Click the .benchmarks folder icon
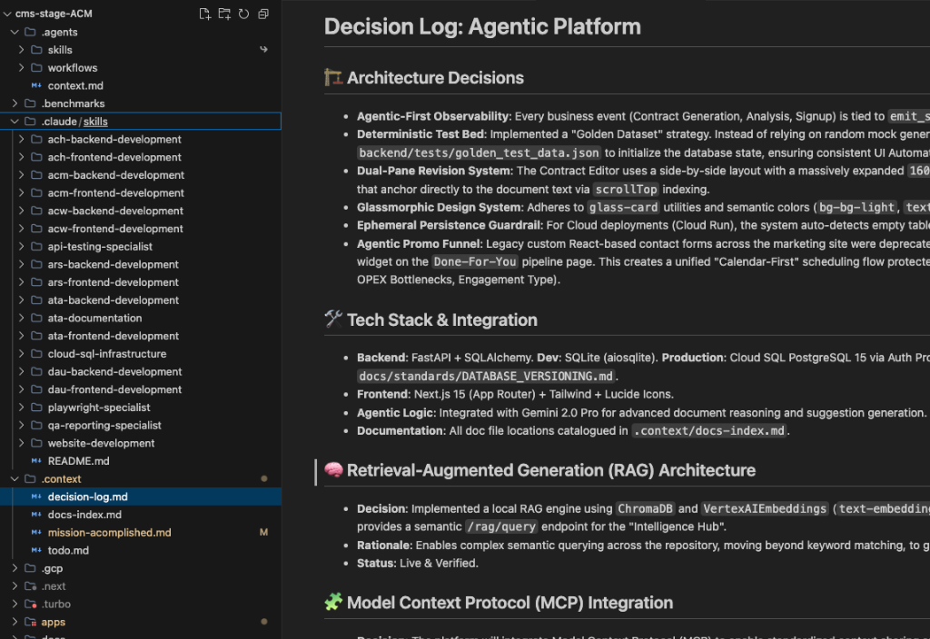 (30, 103)
